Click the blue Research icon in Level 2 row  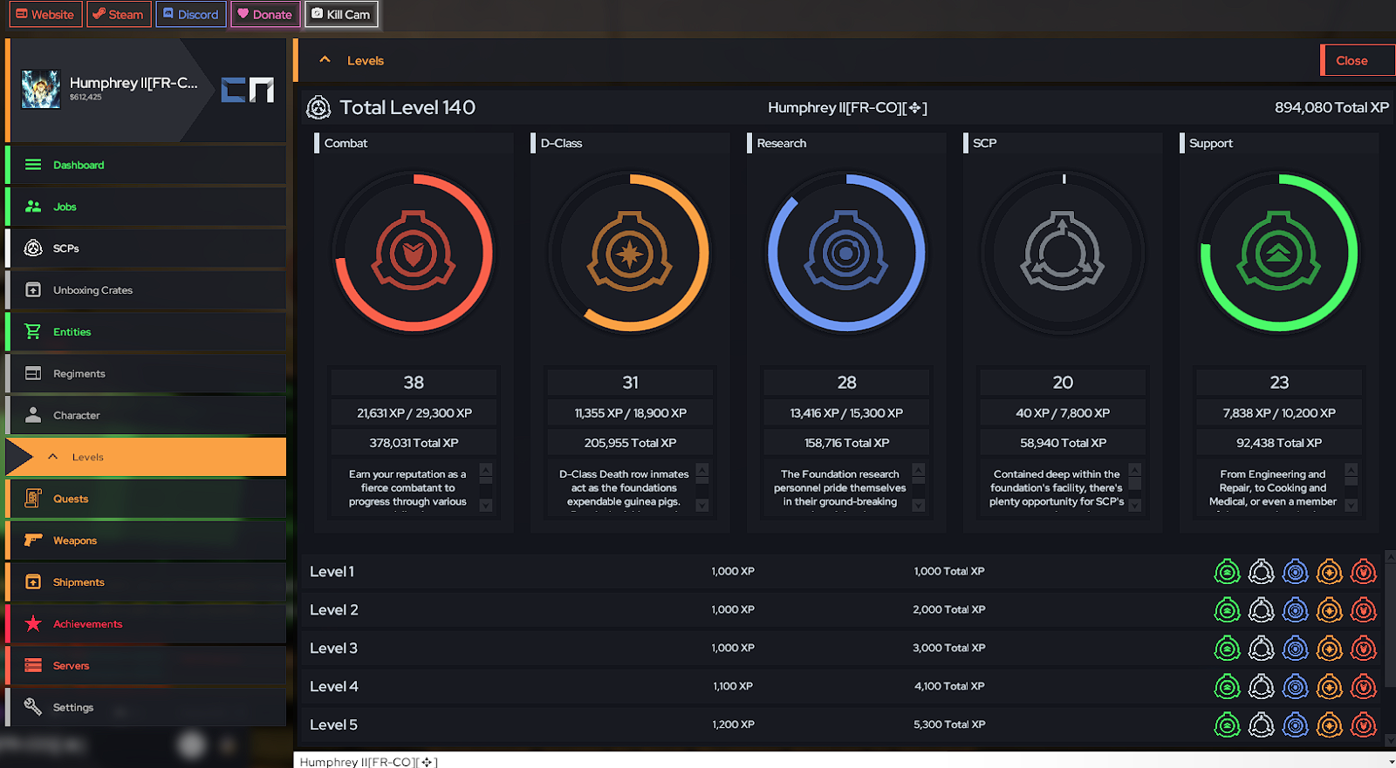1296,610
